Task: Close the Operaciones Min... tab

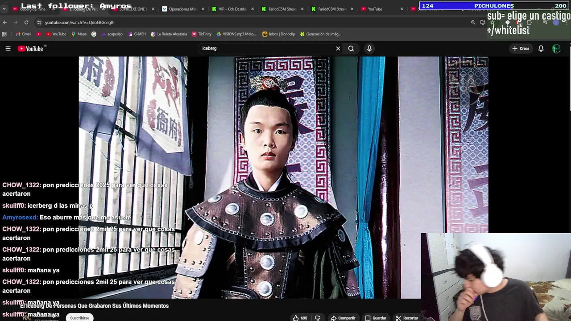Action: click(x=203, y=9)
